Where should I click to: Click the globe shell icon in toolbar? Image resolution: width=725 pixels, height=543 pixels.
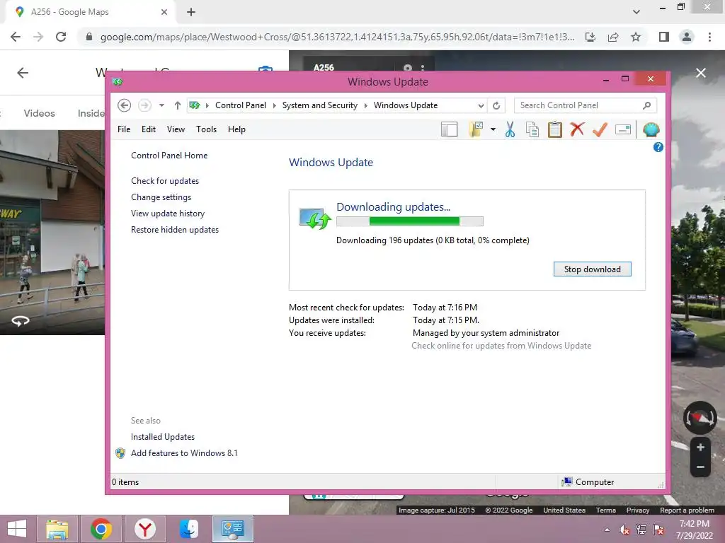coord(651,130)
